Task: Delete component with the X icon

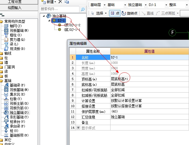Action: (x=60, y=2)
